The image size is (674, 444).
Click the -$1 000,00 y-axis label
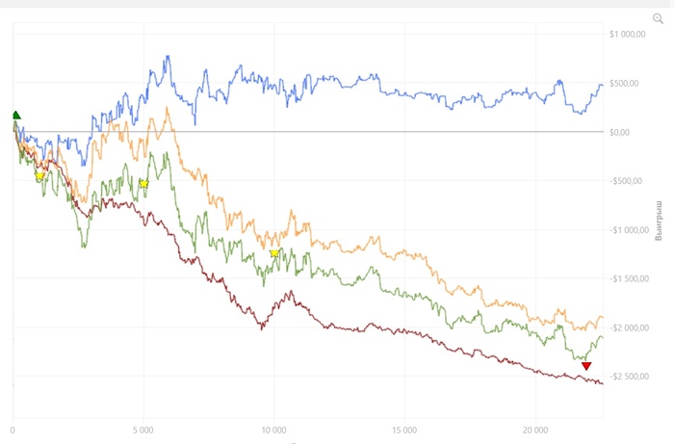click(629, 230)
